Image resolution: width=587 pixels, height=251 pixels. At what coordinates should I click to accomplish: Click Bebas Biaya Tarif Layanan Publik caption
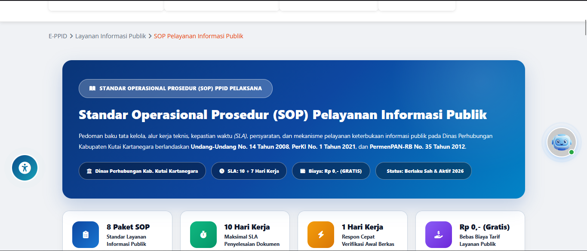coord(480,240)
